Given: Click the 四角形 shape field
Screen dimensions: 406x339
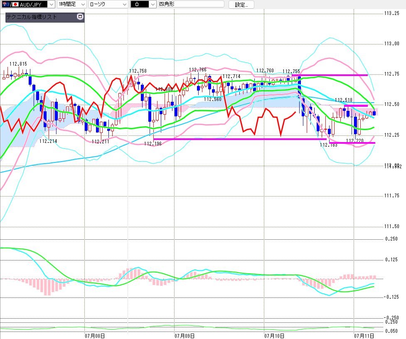Looking at the screenshot, I should tap(191, 4).
